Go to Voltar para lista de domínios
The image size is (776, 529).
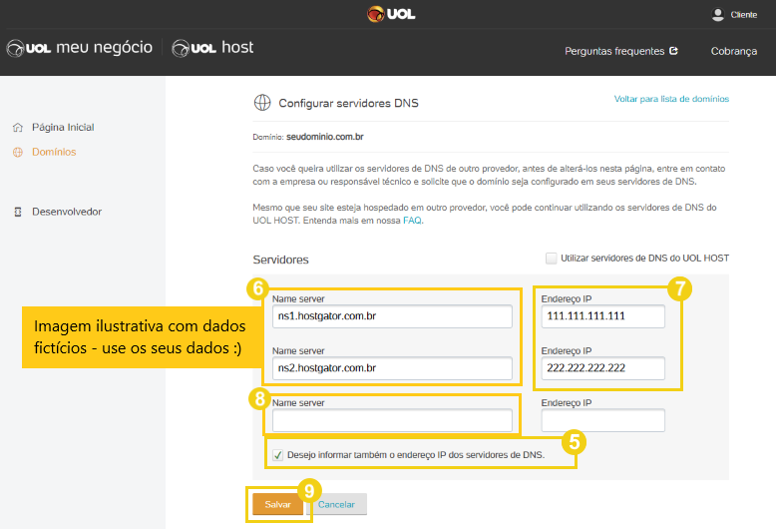point(671,99)
